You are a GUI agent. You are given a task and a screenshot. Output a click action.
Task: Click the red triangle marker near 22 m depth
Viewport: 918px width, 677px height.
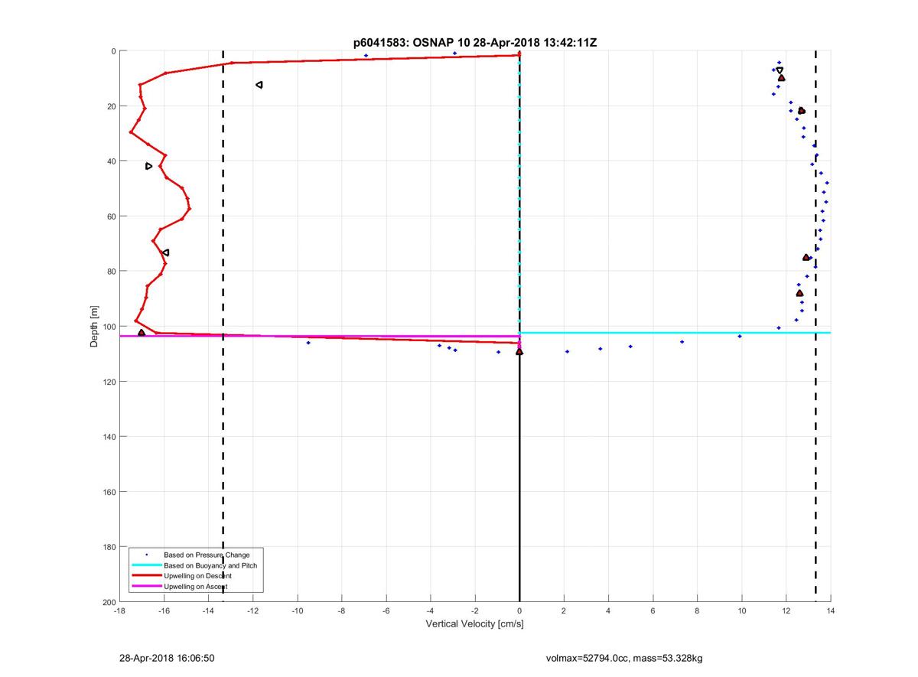pyautogui.click(x=801, y=111)
